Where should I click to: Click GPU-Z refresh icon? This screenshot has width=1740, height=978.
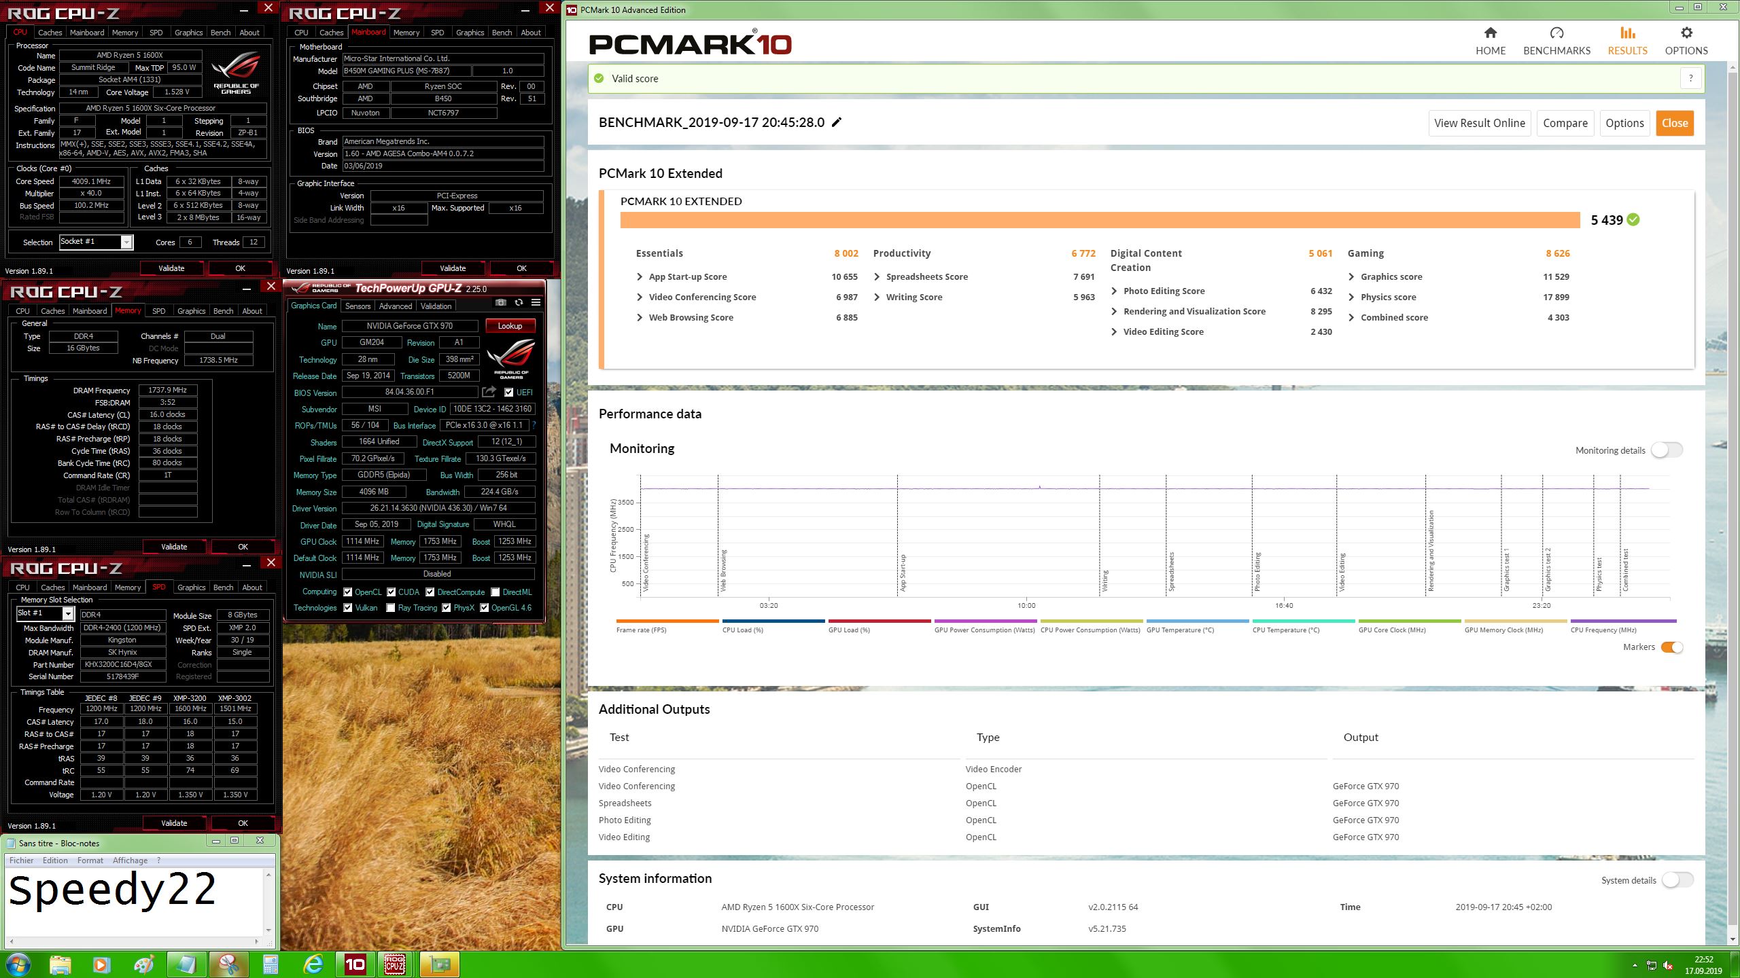coord(519,302)
